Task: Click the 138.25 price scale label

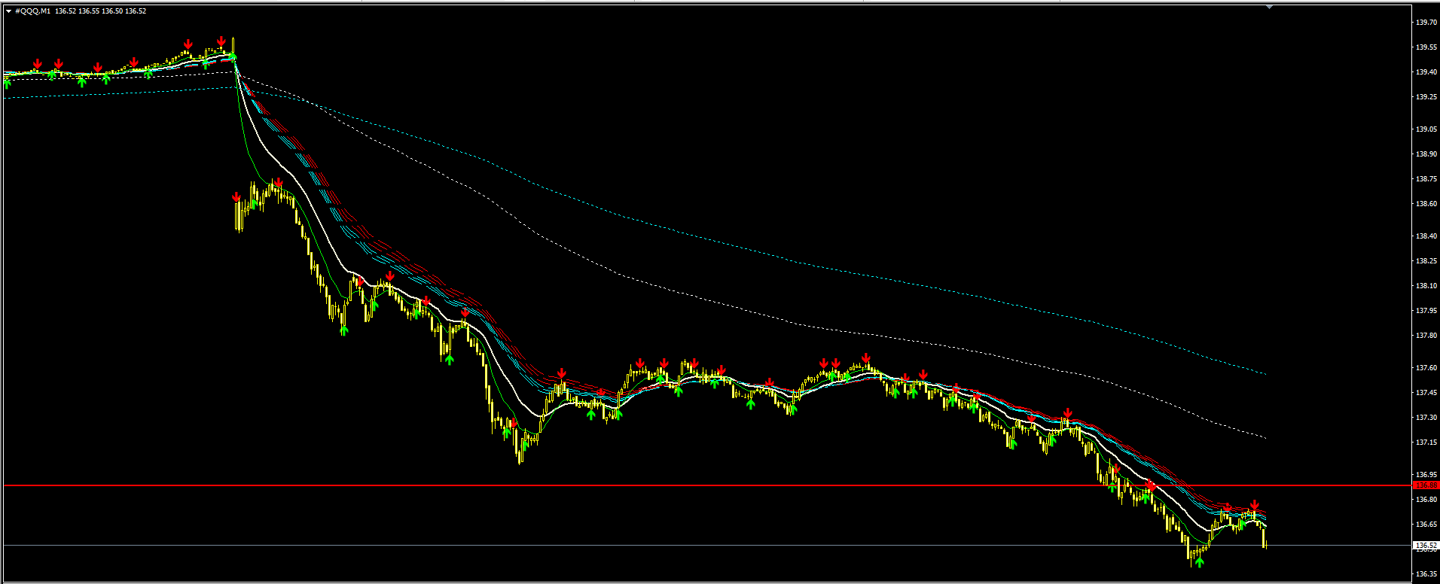Action: (x=1426, y=261)
